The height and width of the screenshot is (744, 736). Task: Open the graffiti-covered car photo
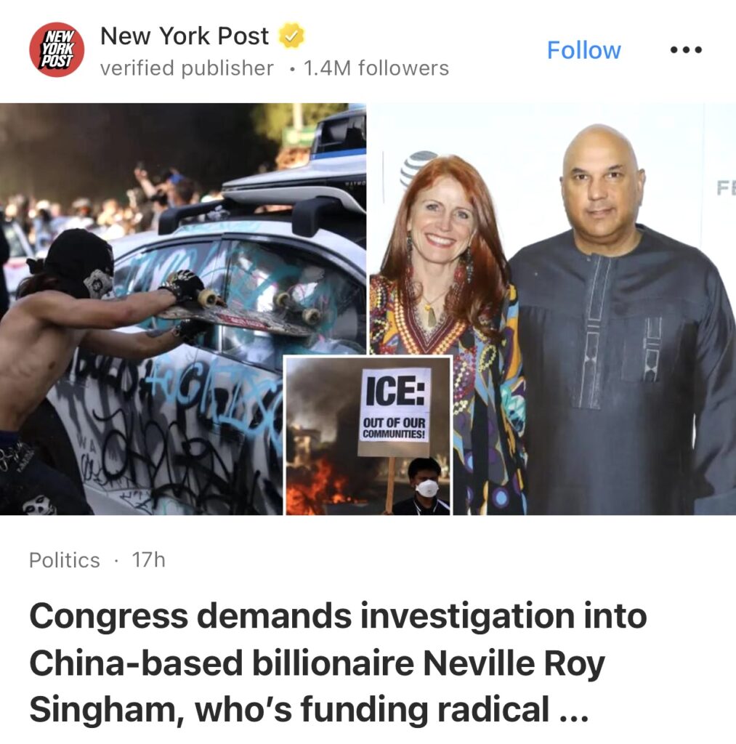(182, 309)
